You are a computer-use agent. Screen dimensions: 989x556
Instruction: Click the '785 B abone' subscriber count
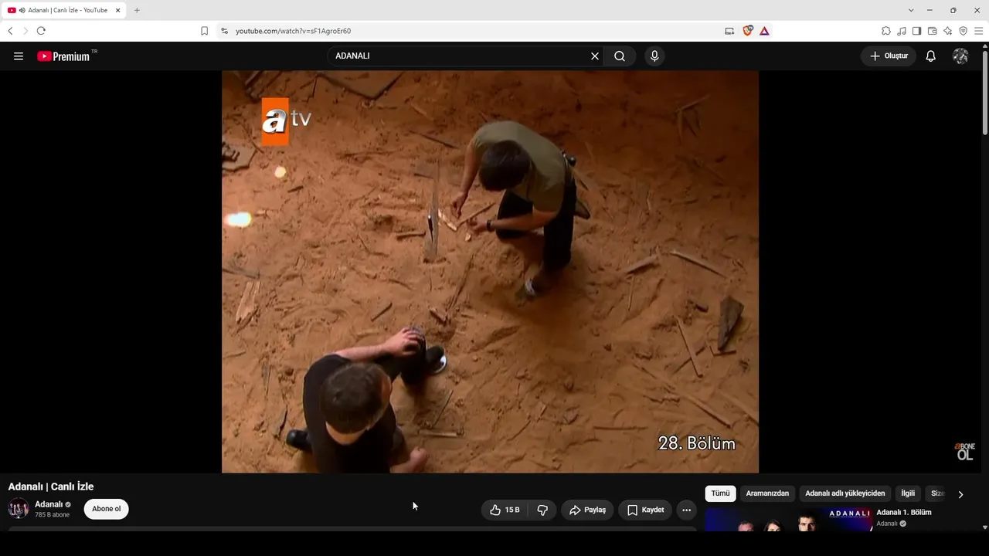[52, 515]
